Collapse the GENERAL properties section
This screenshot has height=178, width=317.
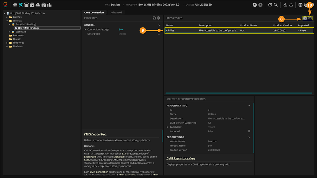pos(159,25)
